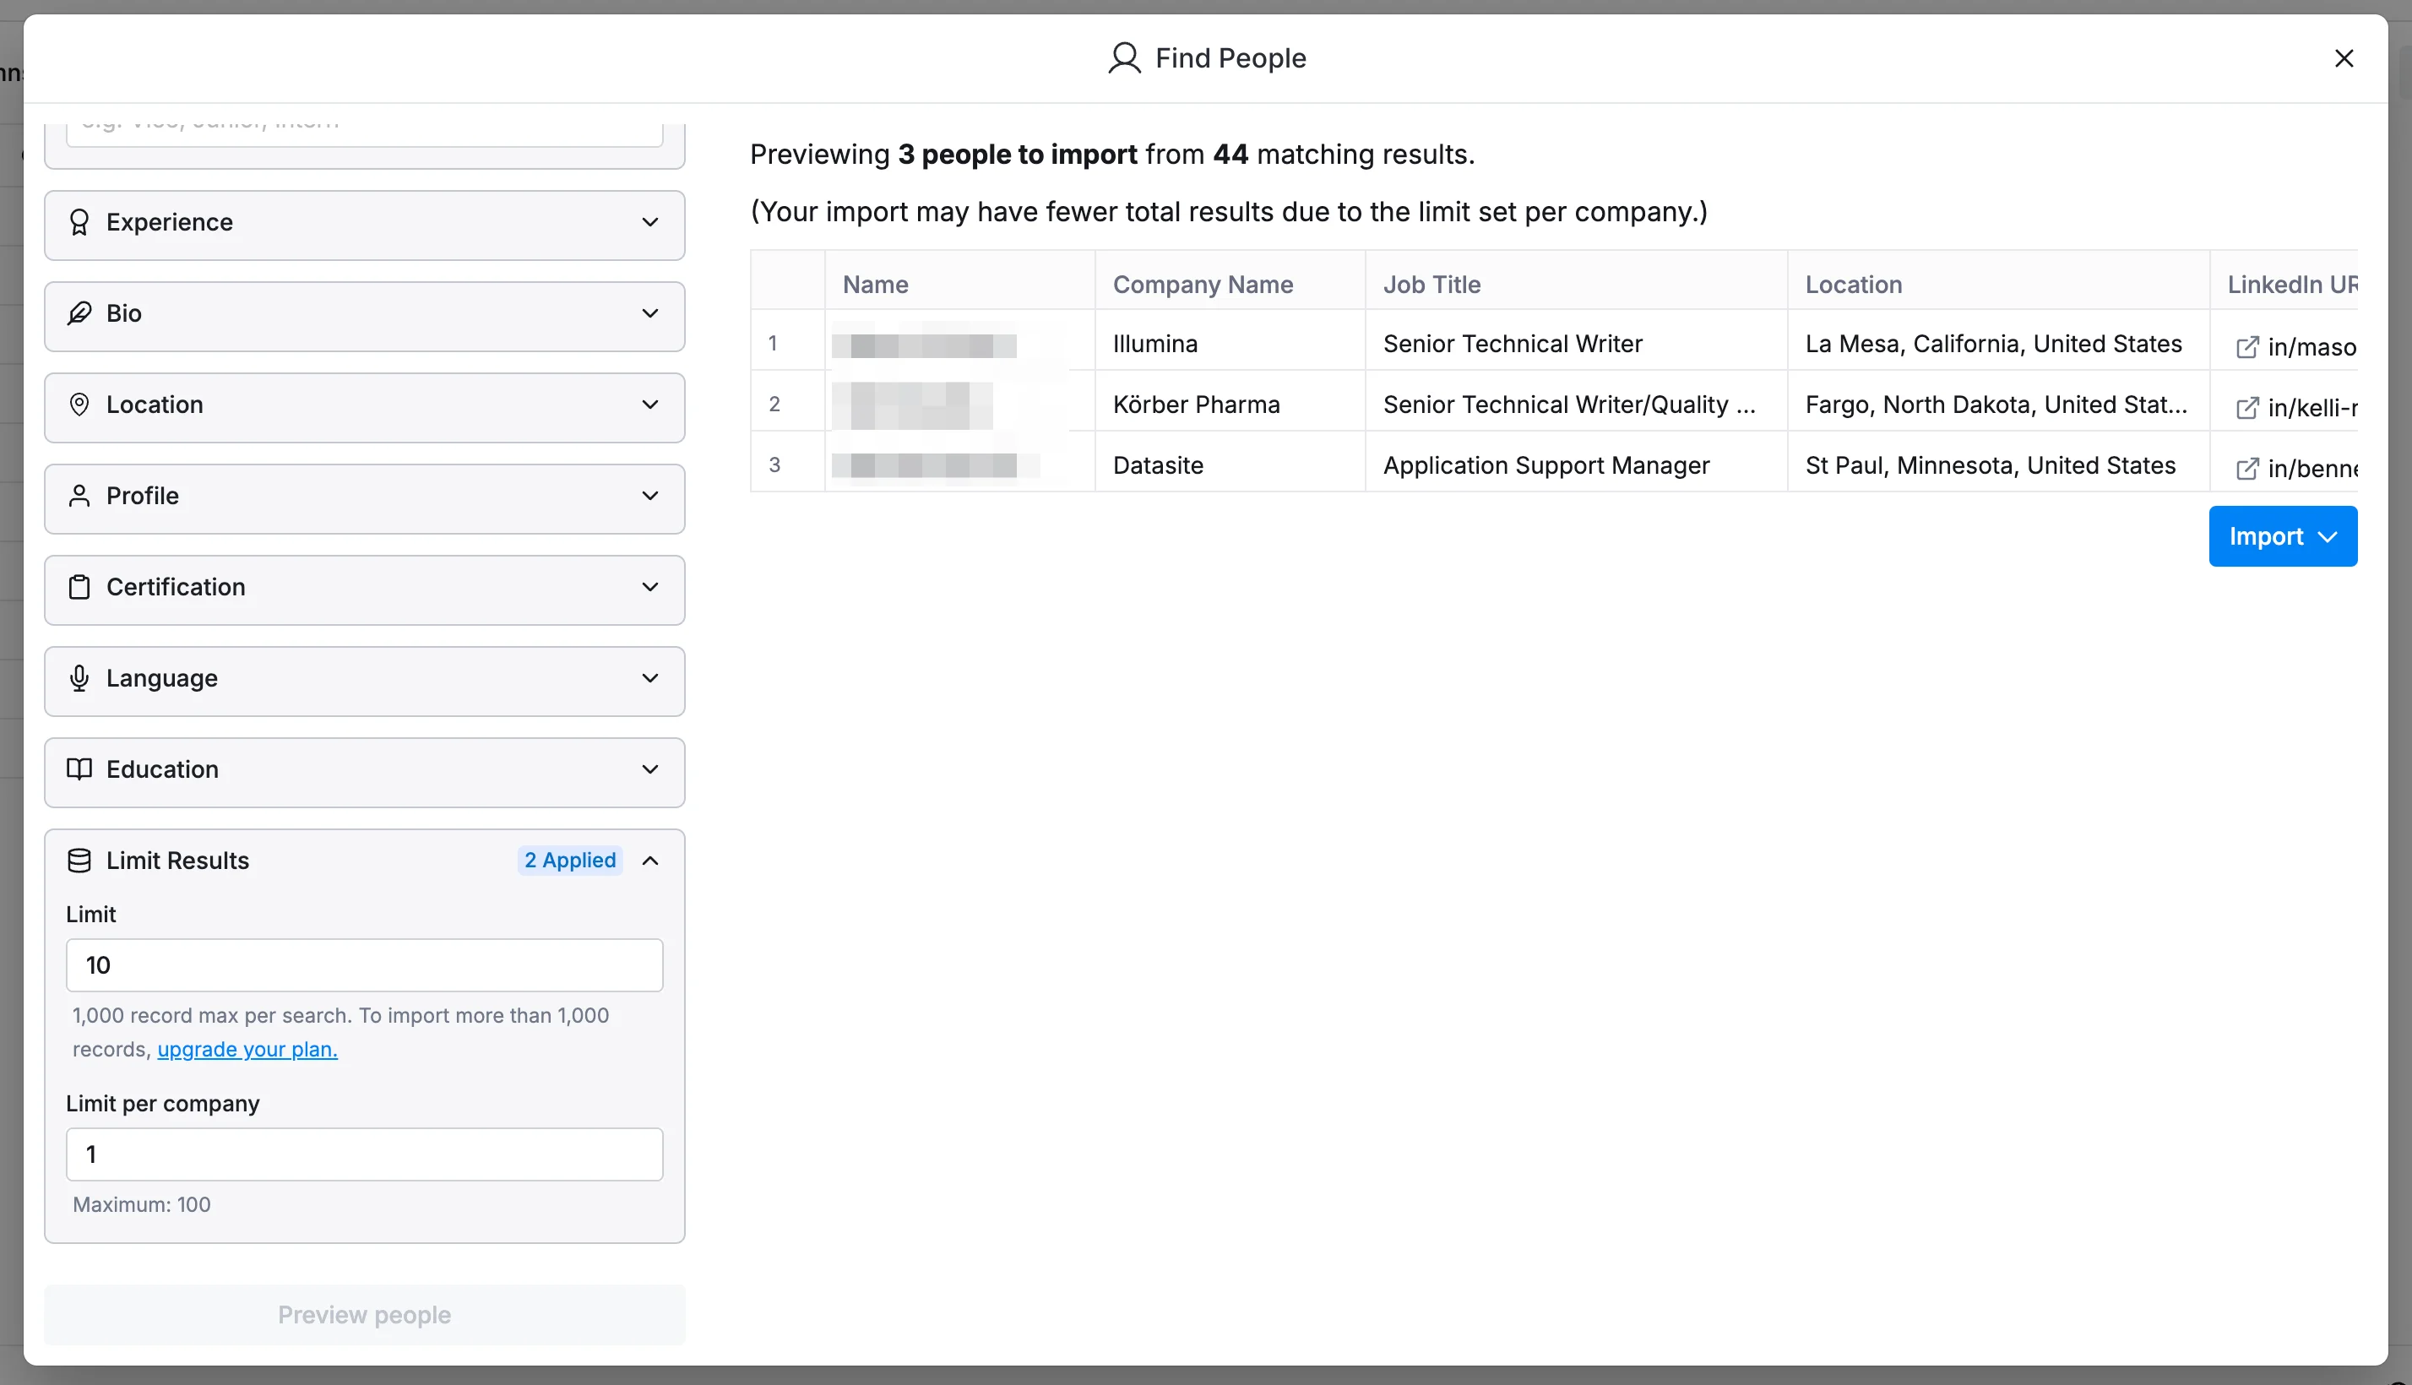Open the LinkedIn link icon for Illumina row

(x=2246, y=347)
